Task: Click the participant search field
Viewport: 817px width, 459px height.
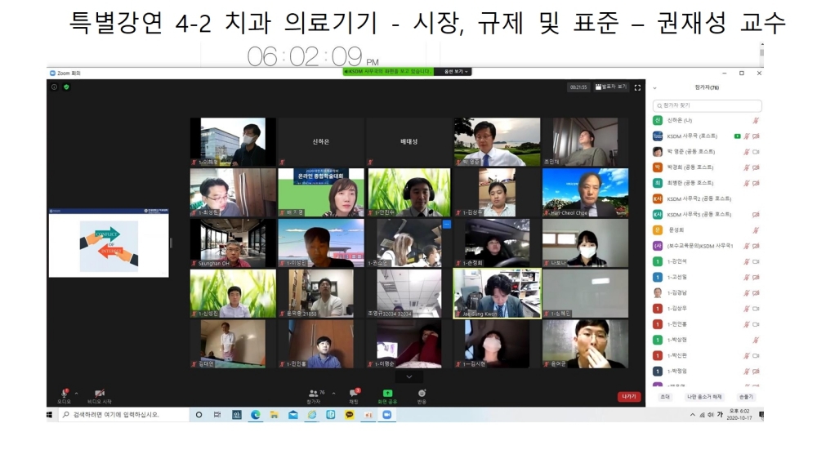Action: (708, 105)
